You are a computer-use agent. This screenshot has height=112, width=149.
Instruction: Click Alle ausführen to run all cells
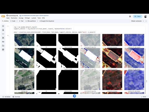31,21
